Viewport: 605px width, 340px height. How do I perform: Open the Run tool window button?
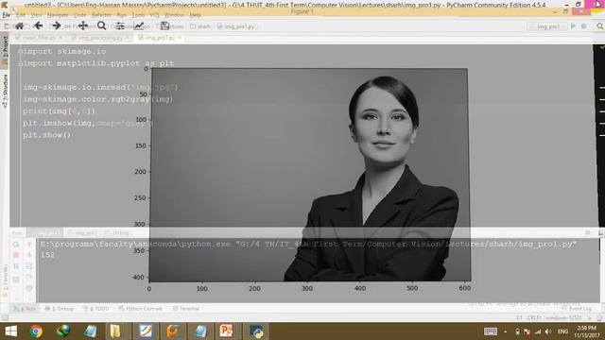[25, 309]
